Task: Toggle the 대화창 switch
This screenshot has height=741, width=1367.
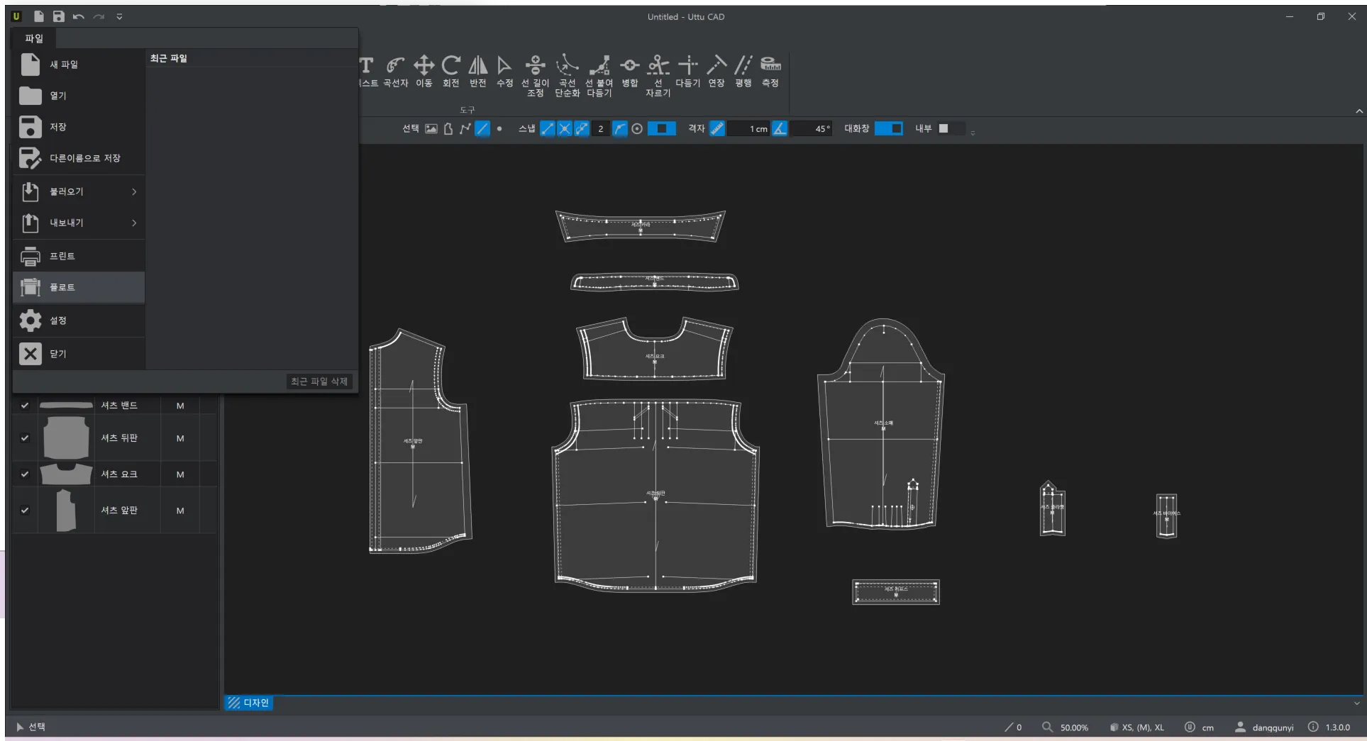Action: tap(888, 128)
